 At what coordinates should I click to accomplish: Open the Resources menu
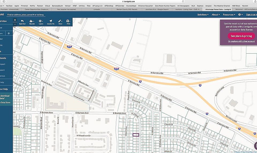[229, 14]
